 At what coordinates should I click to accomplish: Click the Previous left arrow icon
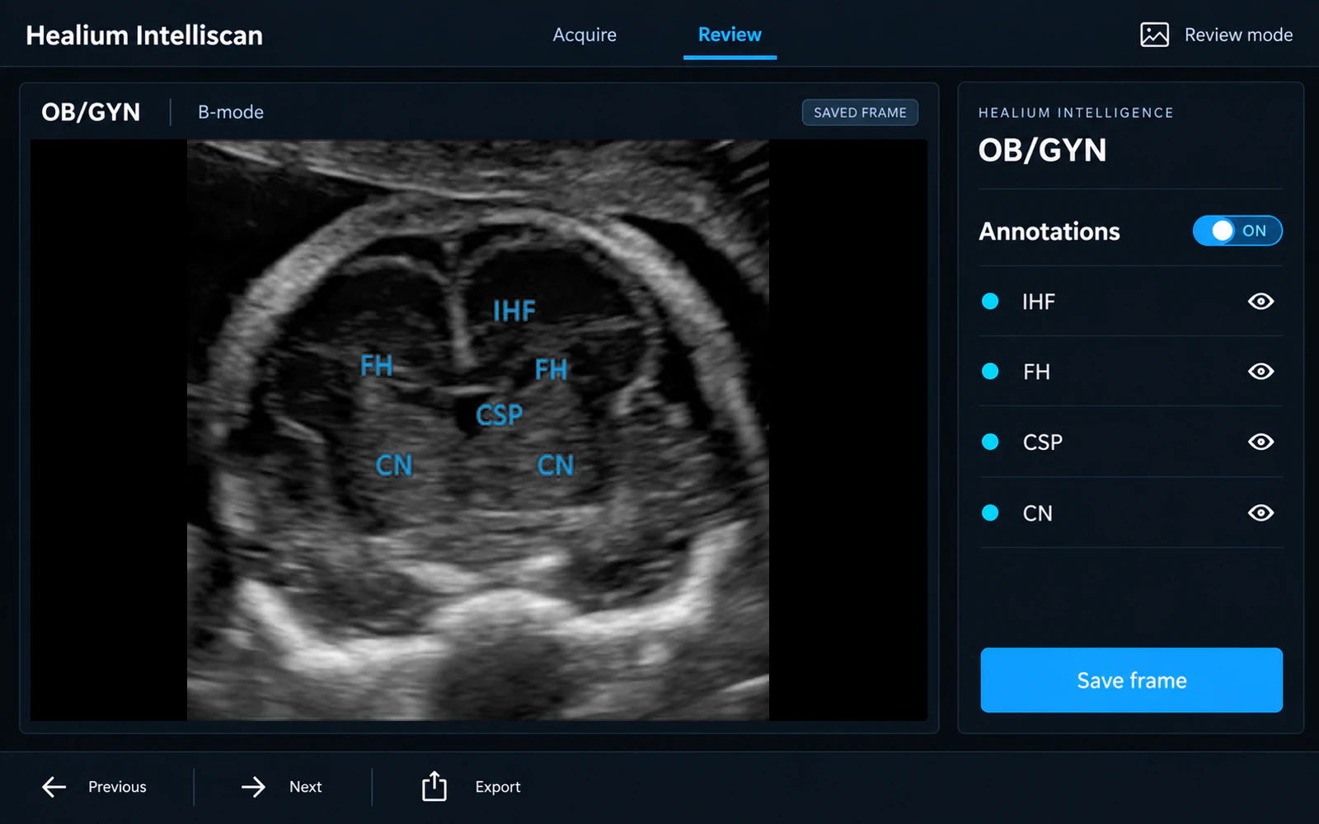tap(54, 787)
